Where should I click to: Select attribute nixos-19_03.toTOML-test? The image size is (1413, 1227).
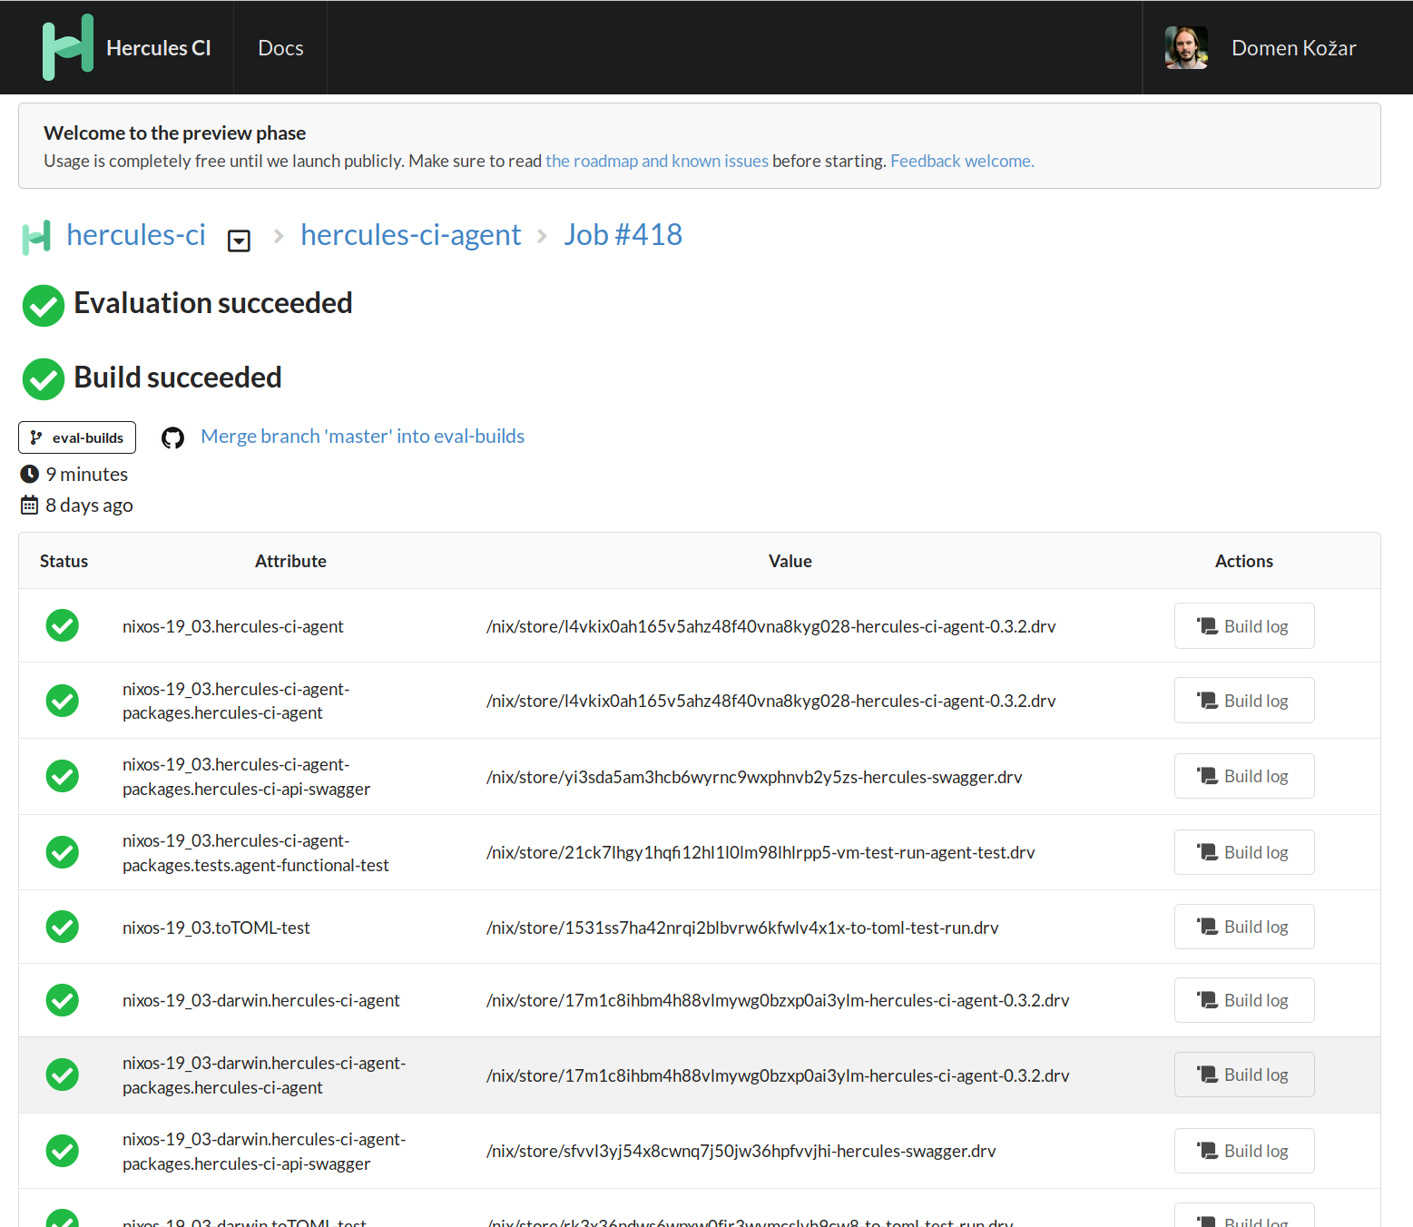click(216, 928)
